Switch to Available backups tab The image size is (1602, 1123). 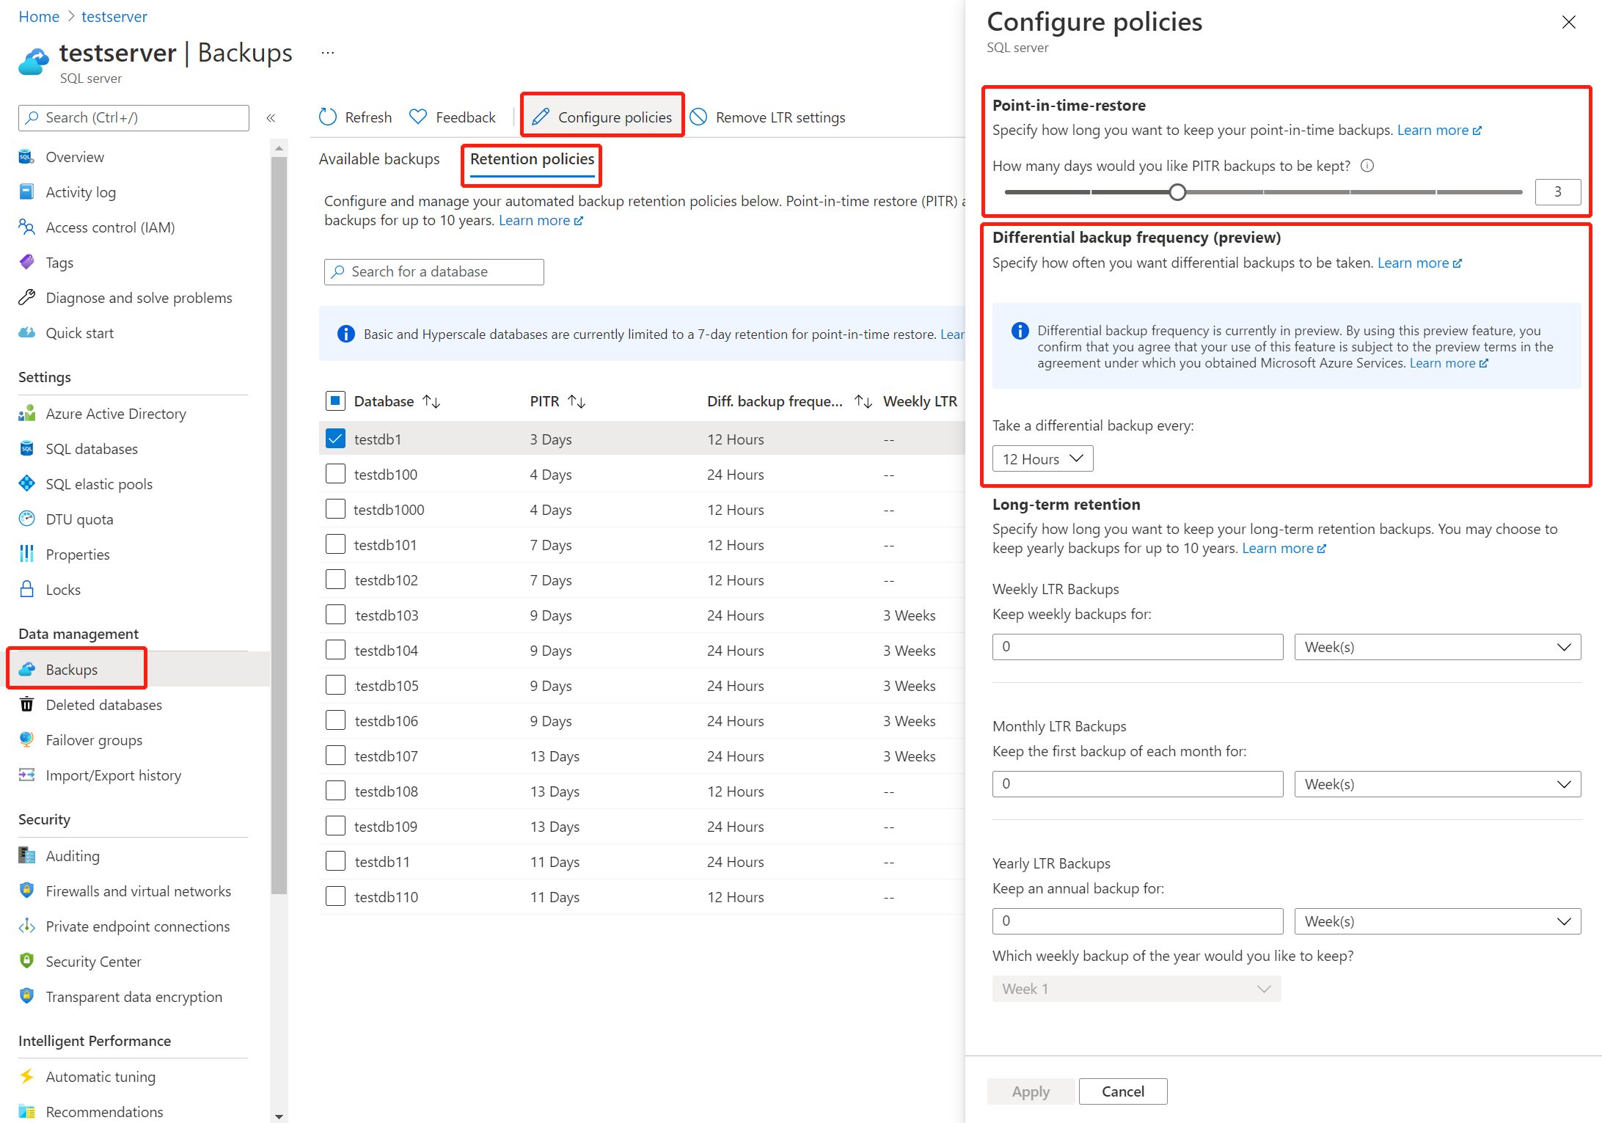(379, 159)
